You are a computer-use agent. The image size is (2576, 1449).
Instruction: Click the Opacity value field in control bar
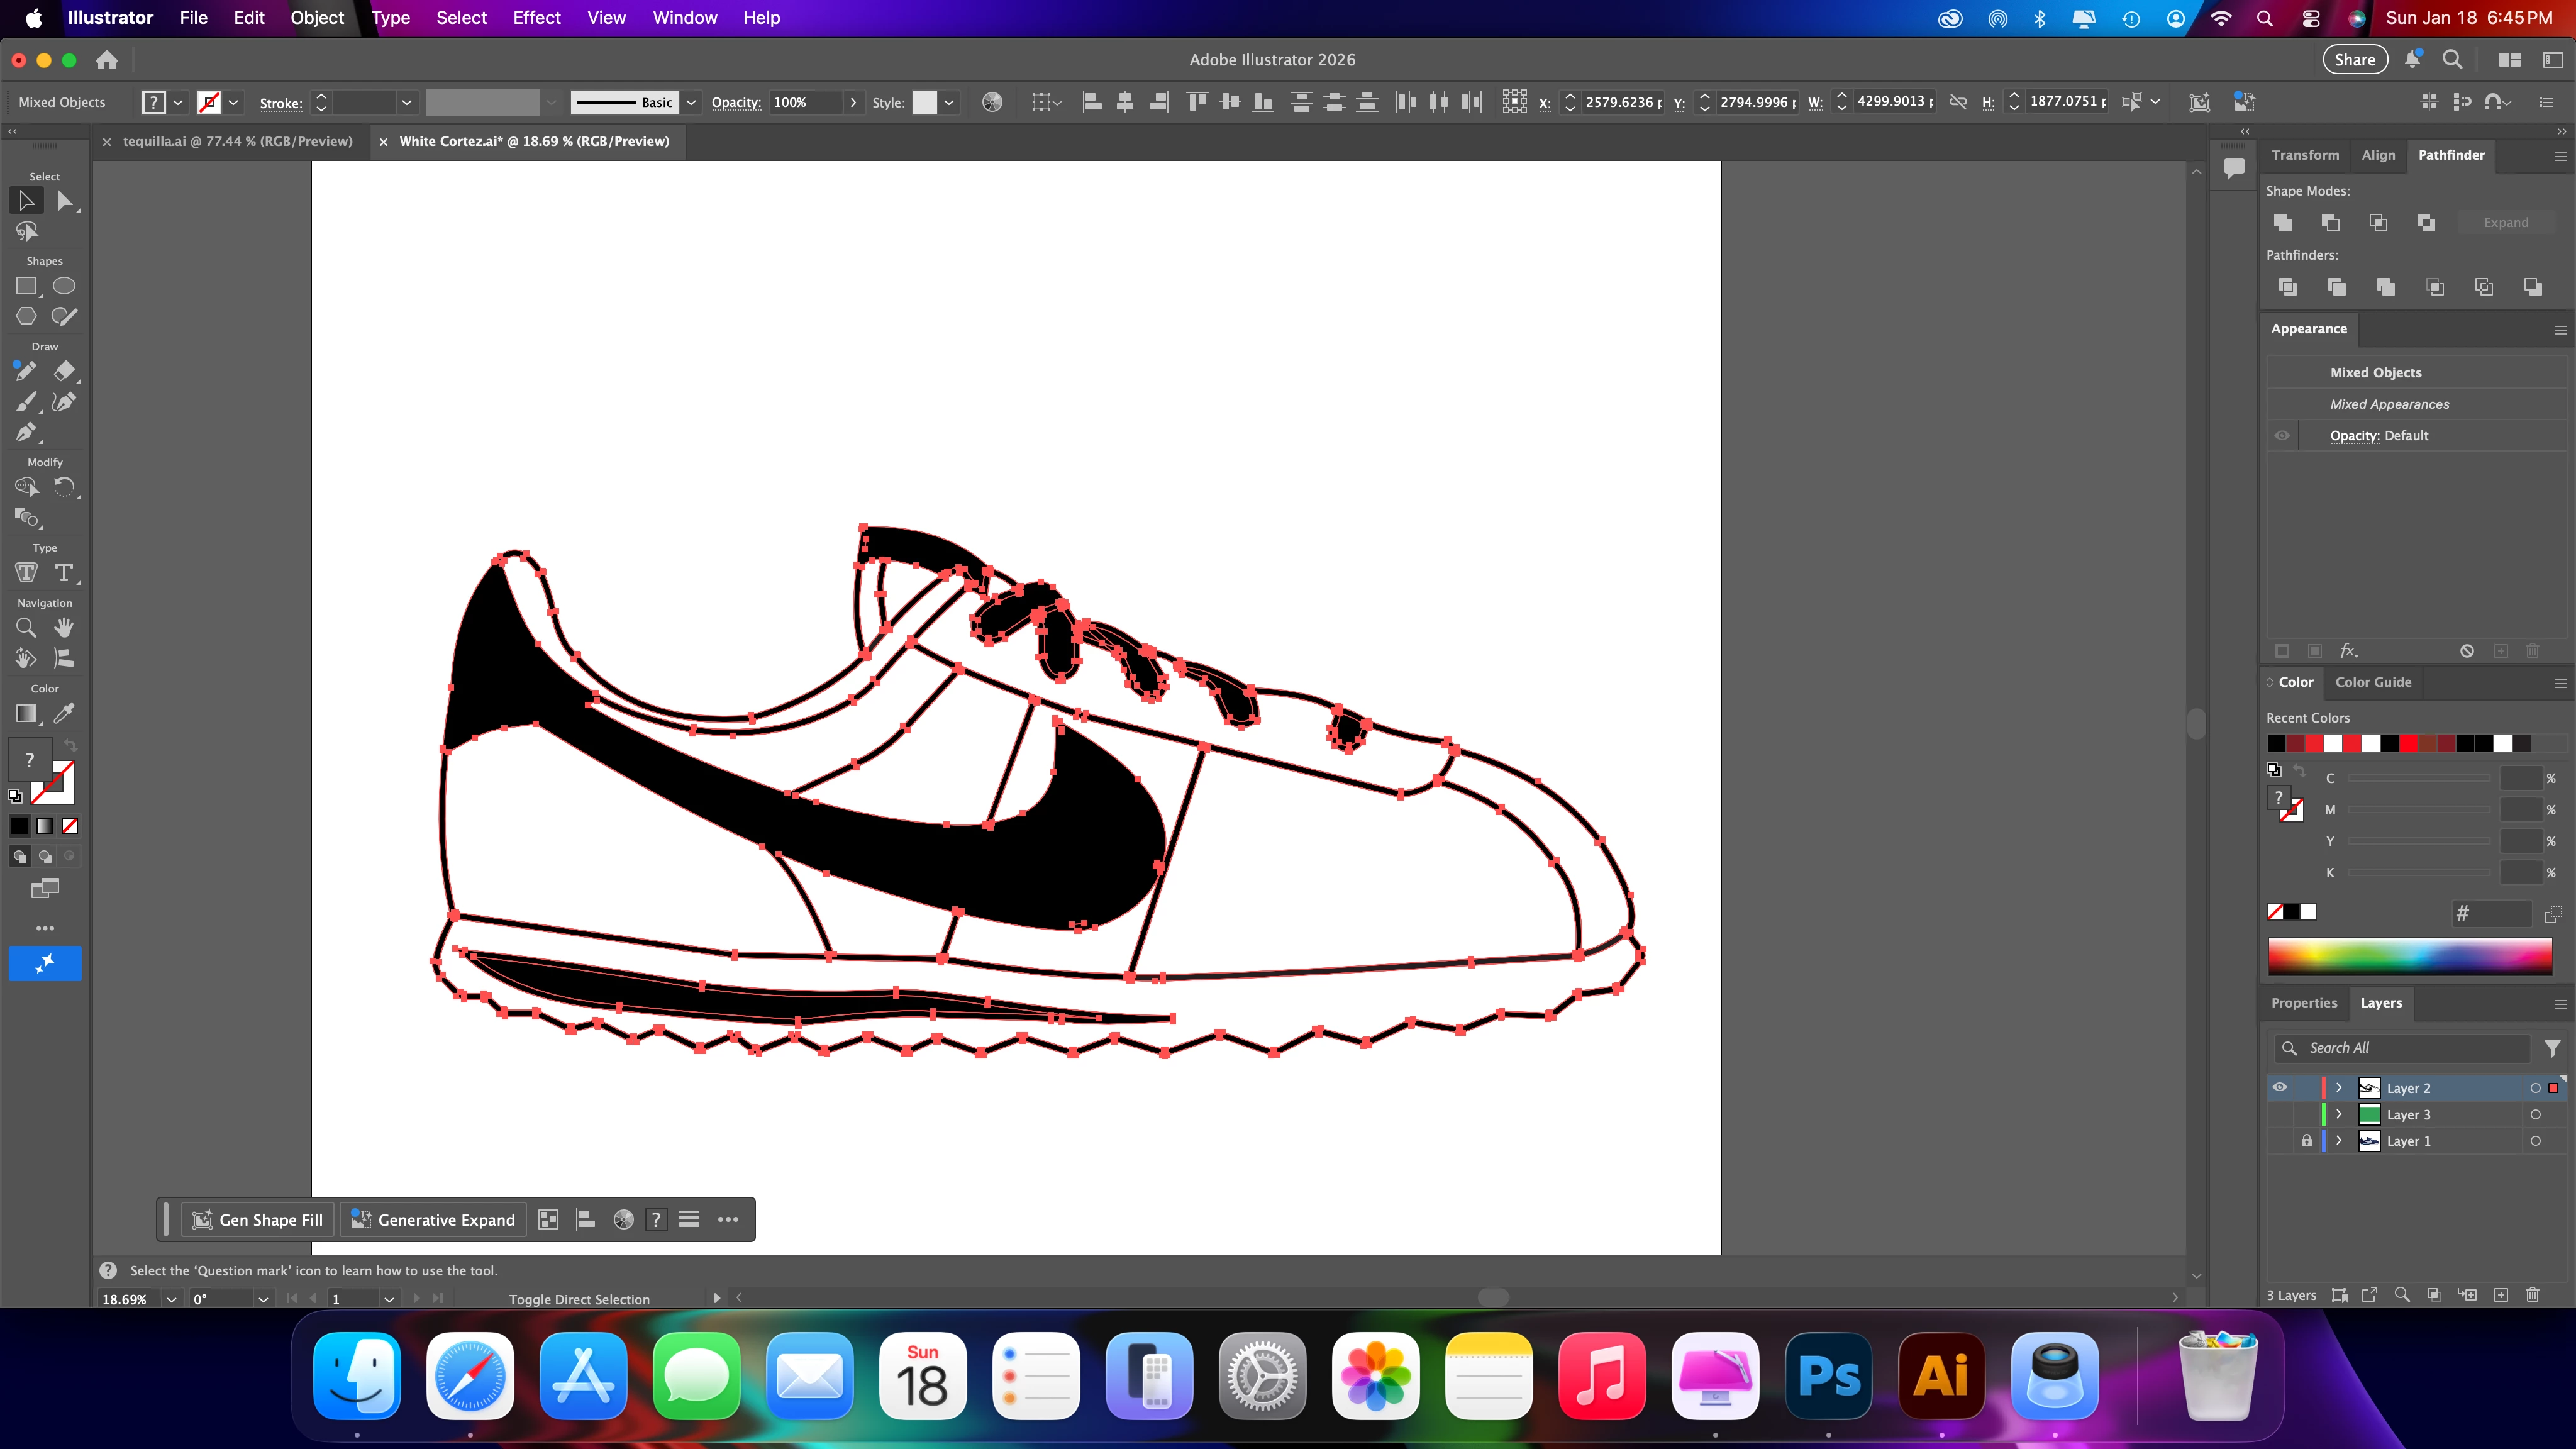(x=805, y=102)
